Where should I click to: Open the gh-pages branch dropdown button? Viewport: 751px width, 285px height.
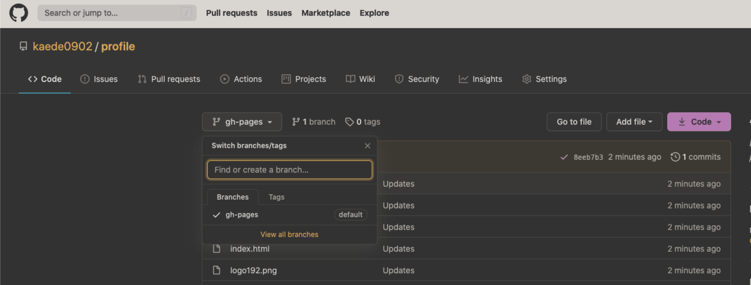(x=242, y=122)
